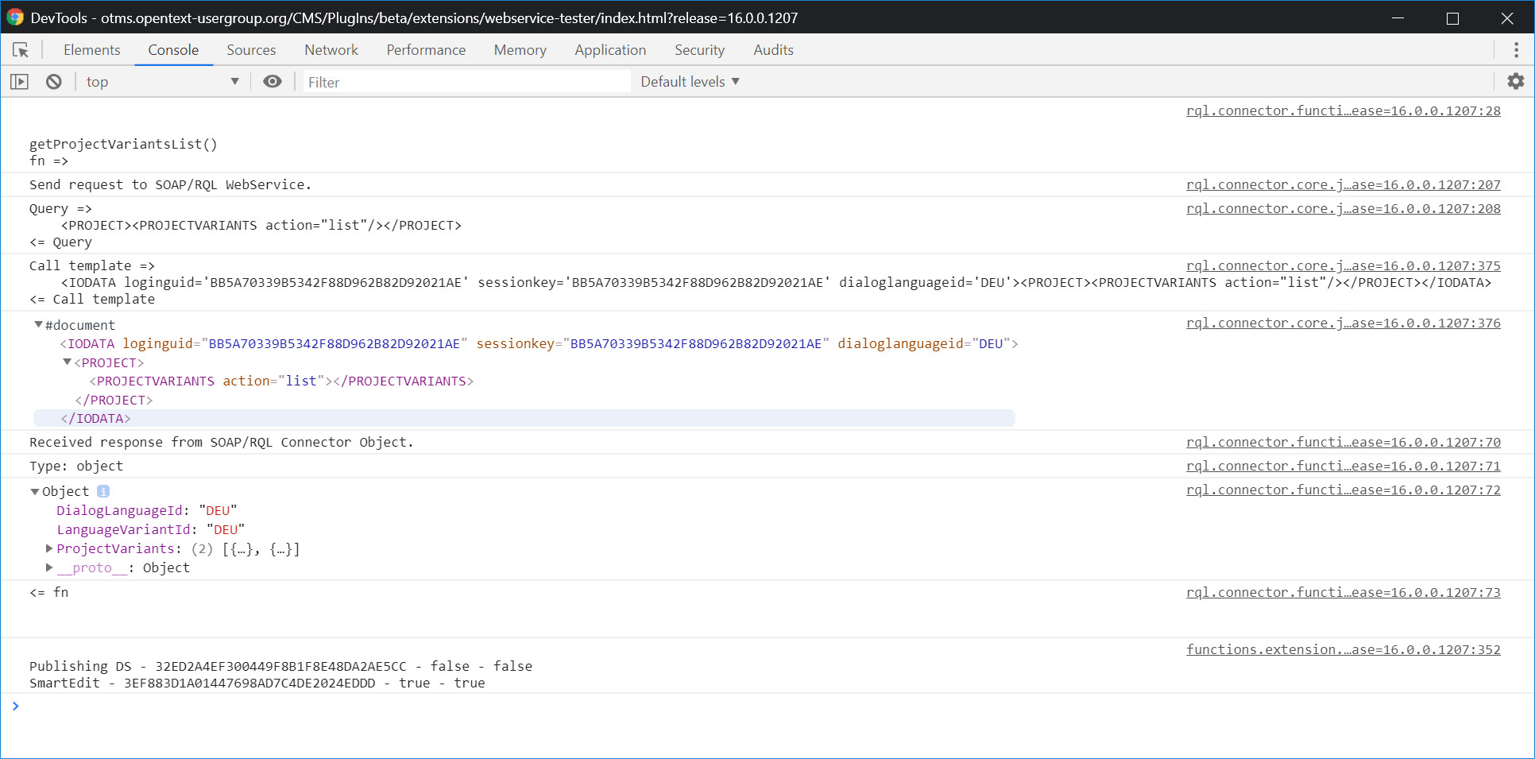Switch to the Performance tab
This screenshot has height=759, width=1535.
(x=426, y=50)
